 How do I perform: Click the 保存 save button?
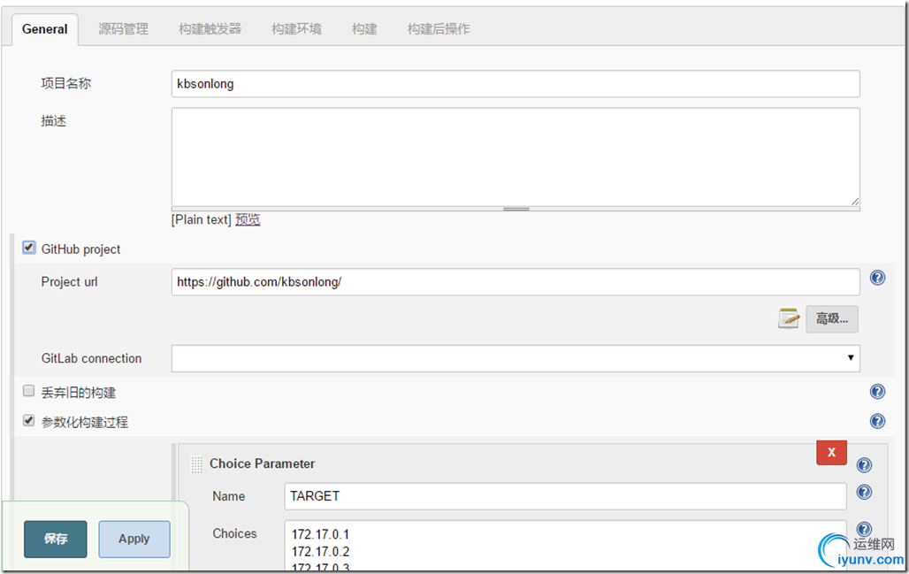pyautogui.click(x=56, y=540)
